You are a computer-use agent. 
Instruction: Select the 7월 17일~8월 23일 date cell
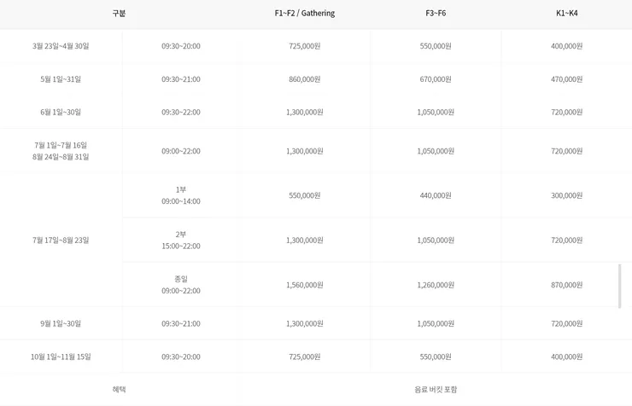(61, 241)
